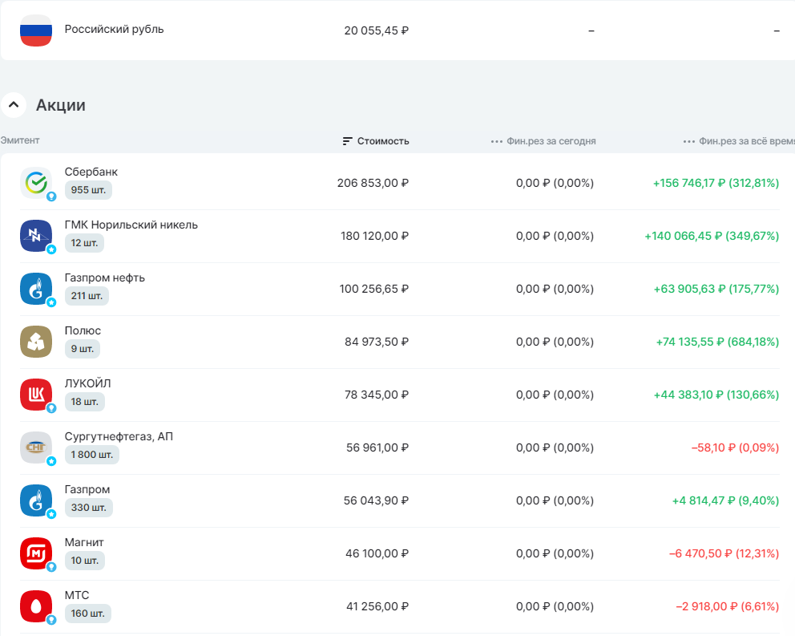Click the Фин.рез за сегодня column label
795x636 pixels.
pos(551,141)
